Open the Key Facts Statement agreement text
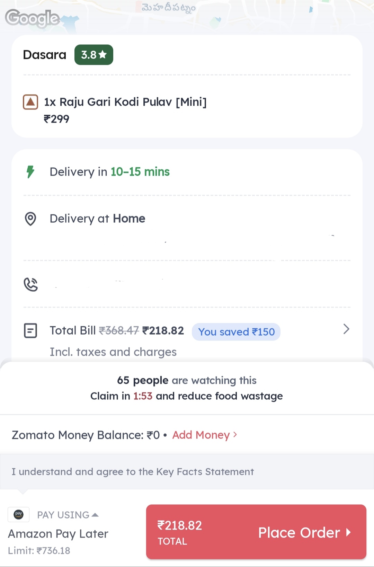 pyautogui.click(x=133, y=472)
